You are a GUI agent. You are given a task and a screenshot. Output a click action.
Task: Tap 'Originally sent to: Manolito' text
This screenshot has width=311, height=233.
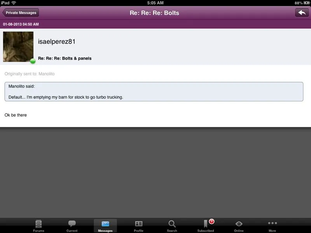point(30,74)
